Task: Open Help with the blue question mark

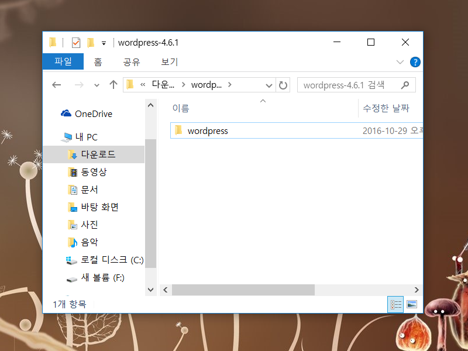Action: 415,62
